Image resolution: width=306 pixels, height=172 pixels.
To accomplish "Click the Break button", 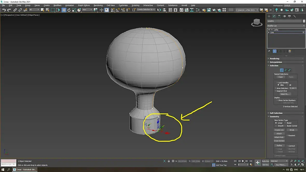I will pos(292,130).
